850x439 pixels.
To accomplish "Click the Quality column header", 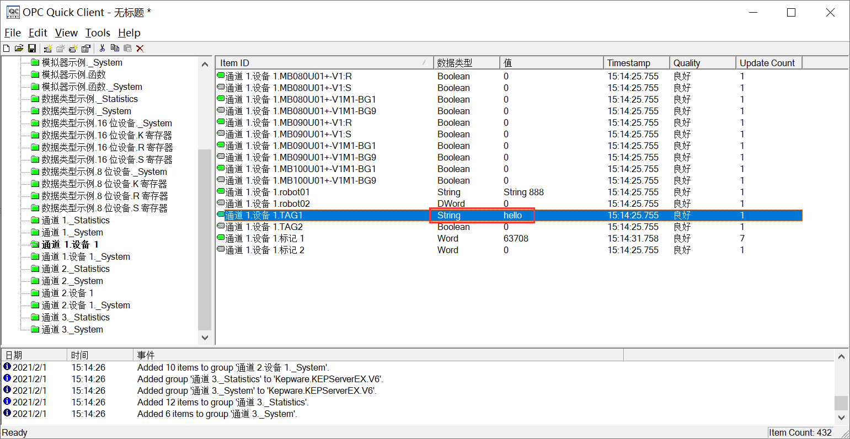I will (x=703, y=63).
